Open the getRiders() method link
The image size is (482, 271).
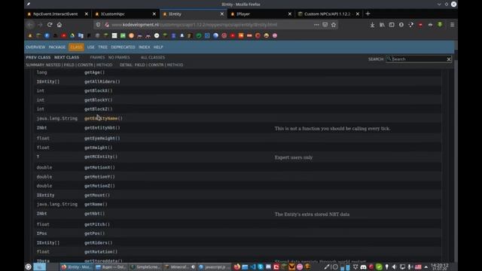[99, 242]
